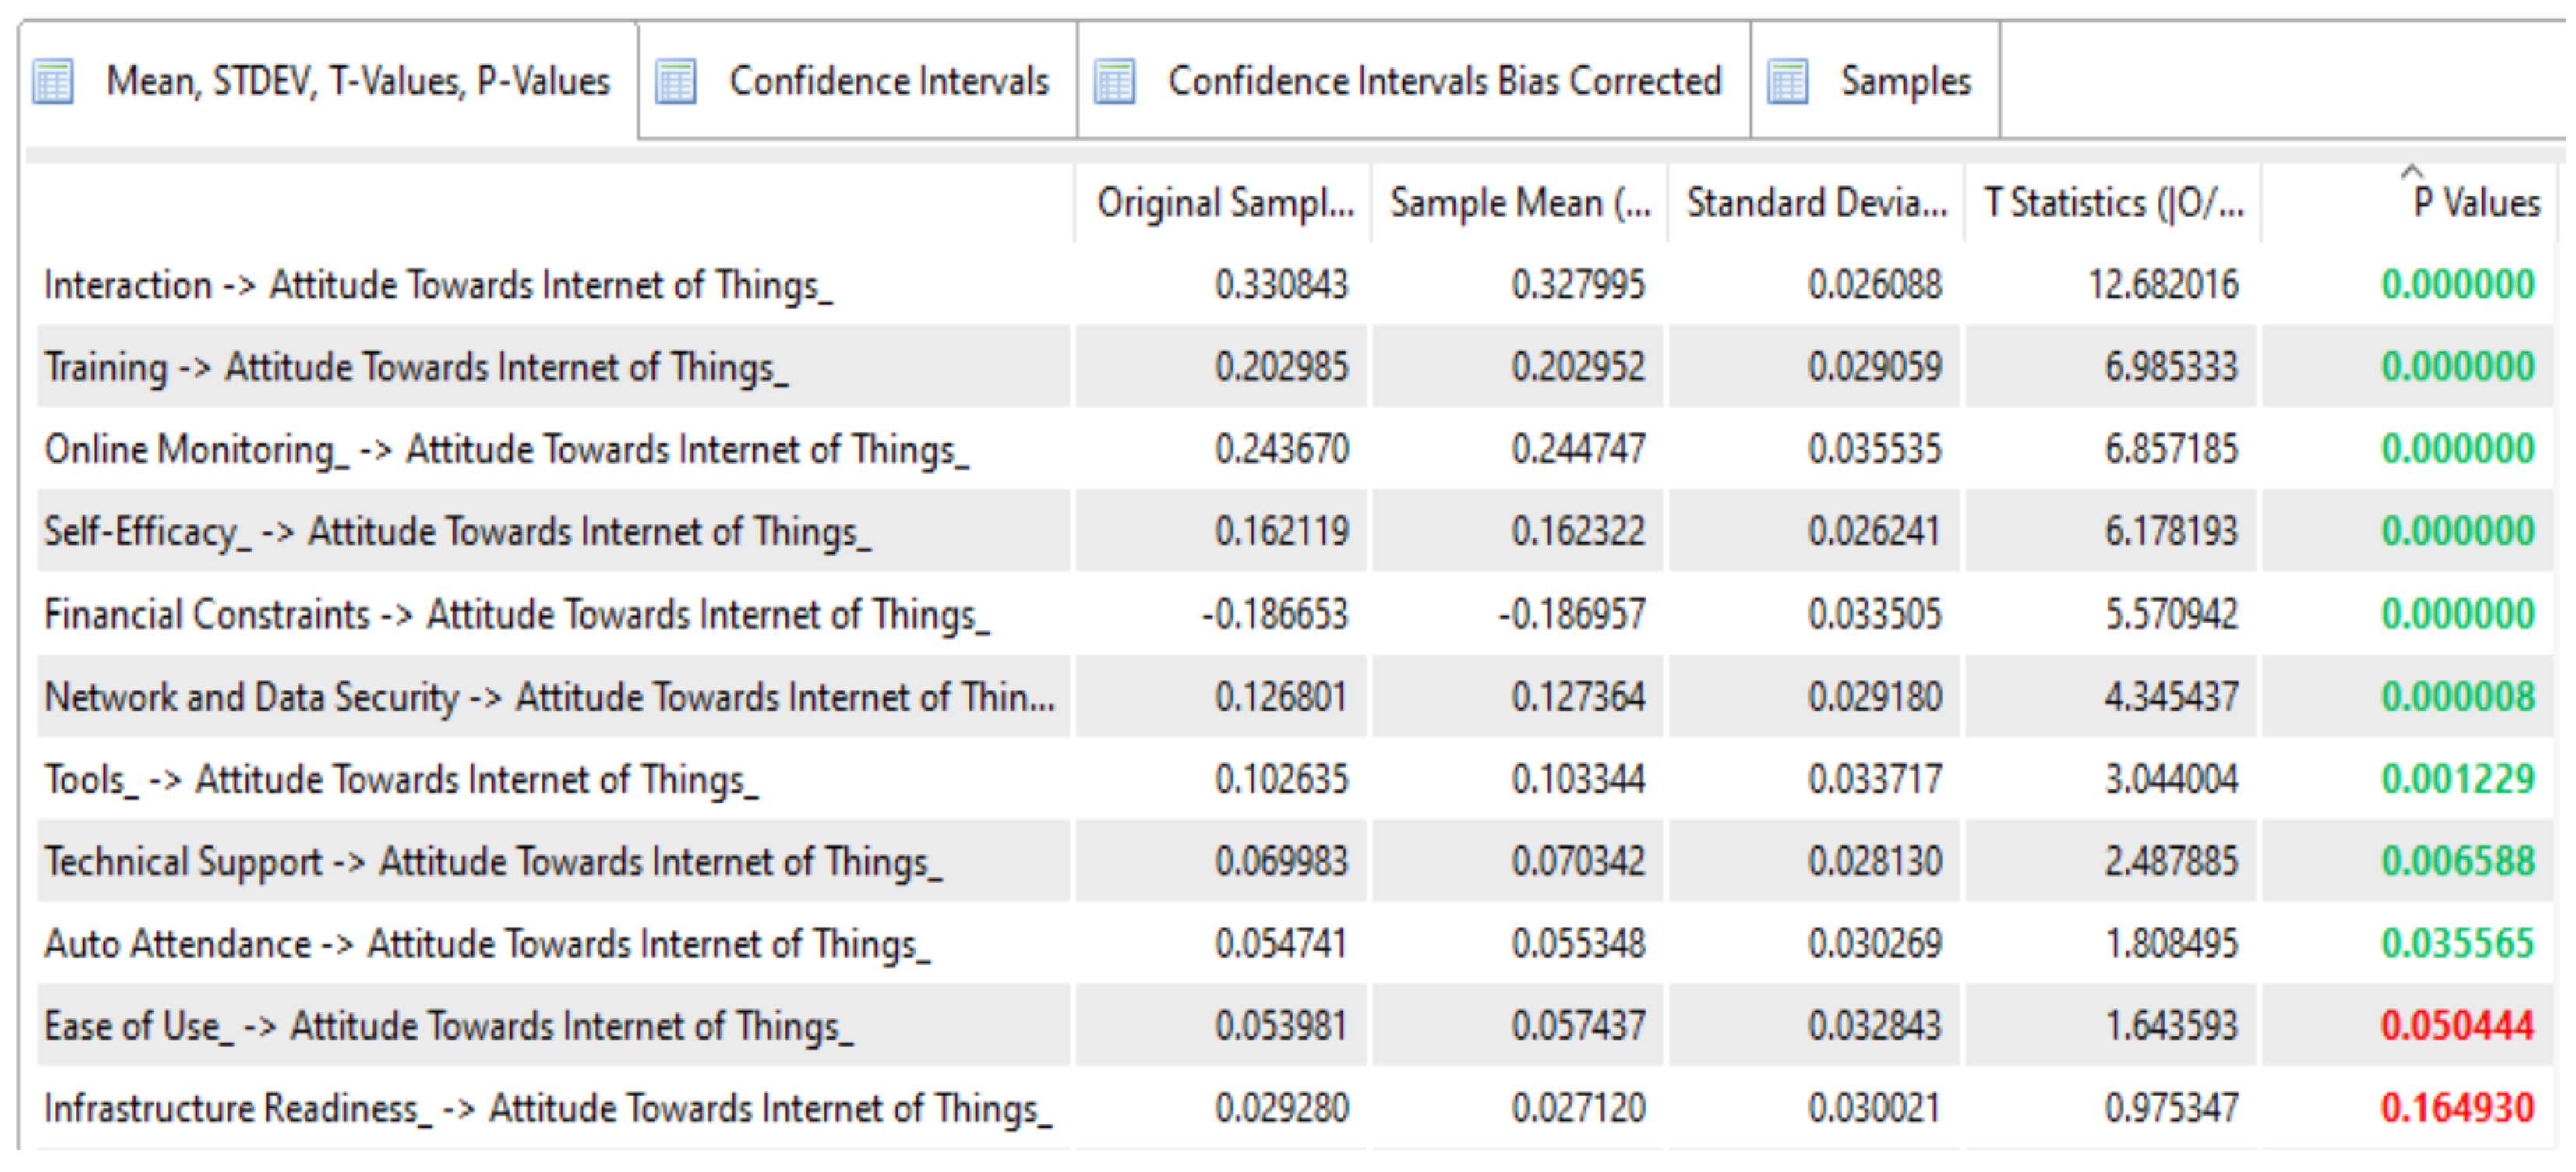This screenshot has height=1172, width=2576.
Task: Sort by Standard Deviation column header
Action: click(1816, 204)
